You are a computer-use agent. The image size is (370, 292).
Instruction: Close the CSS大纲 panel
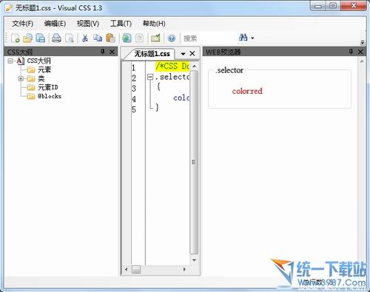[x=112, y=52]
